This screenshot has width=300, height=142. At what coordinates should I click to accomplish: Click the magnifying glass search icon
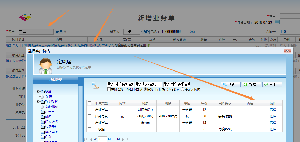point(95,85)
